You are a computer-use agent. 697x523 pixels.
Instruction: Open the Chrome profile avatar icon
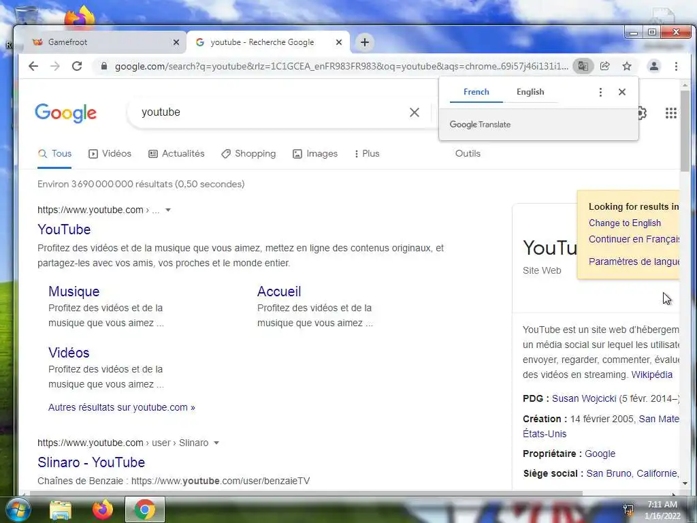pyautogui.click(x=654, y=66)
